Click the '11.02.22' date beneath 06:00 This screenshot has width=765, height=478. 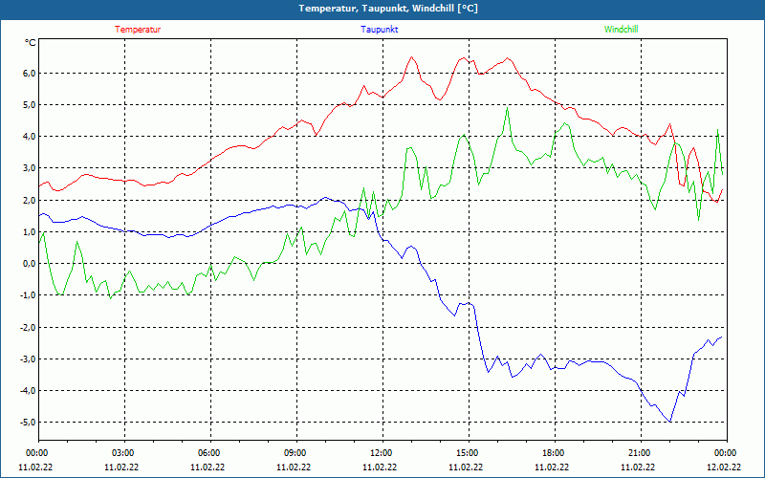pyautogui.click(x=208, y=467)
